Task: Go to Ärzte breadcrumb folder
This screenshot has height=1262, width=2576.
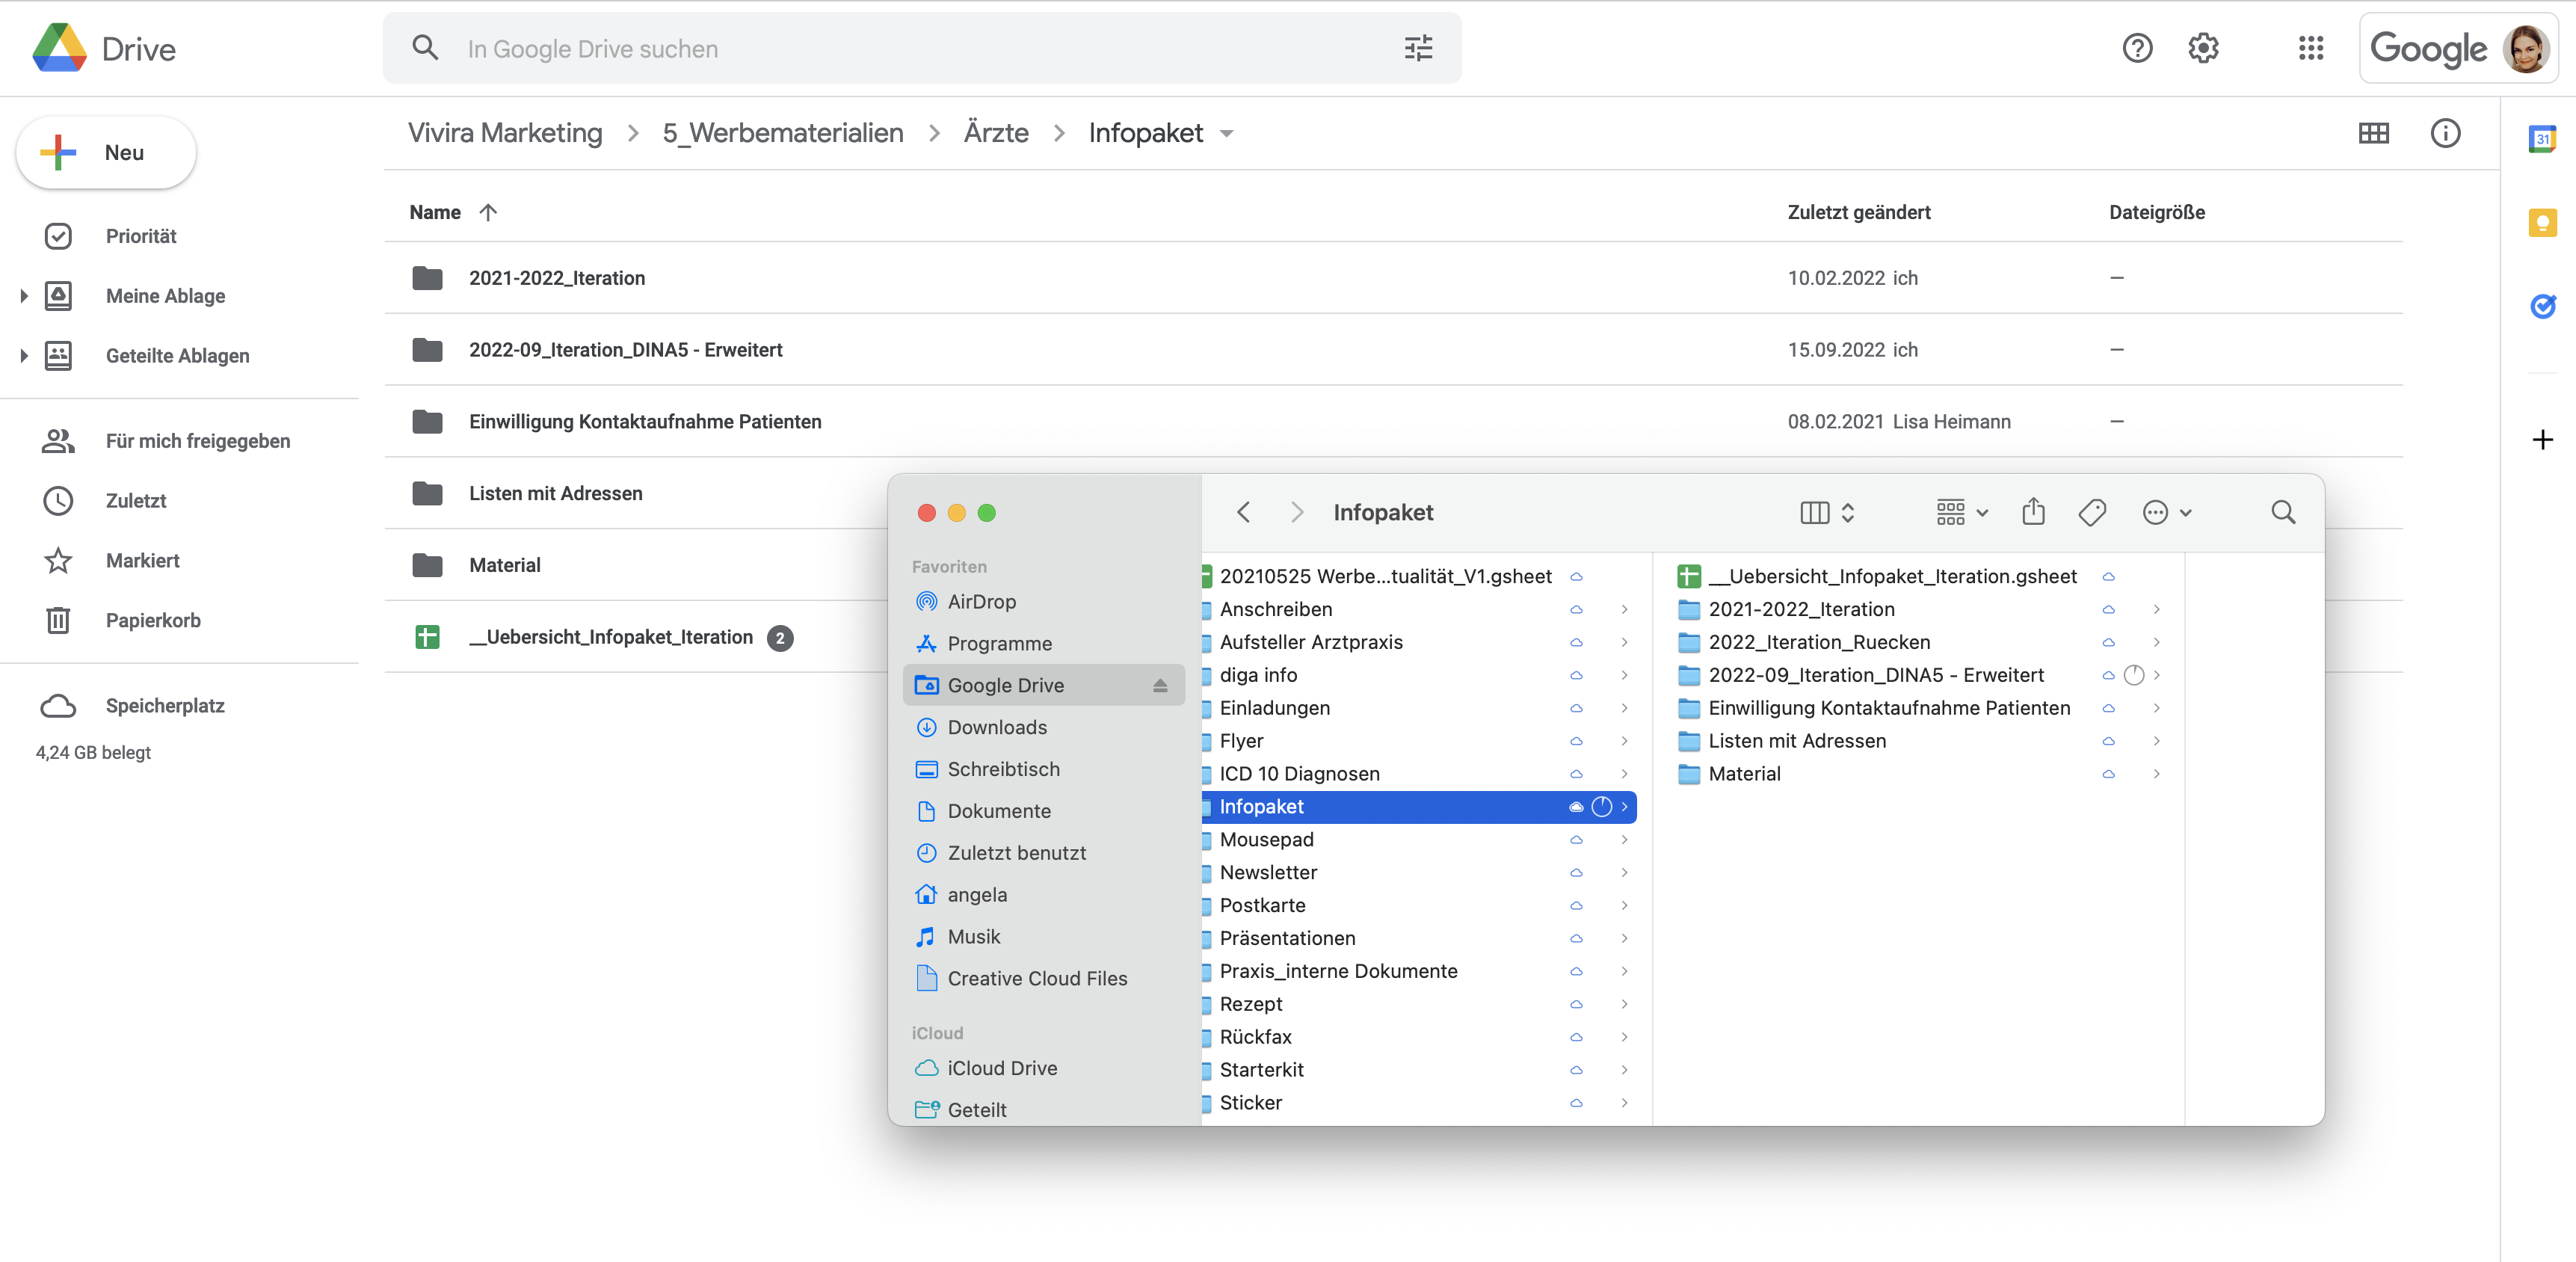Action: tap(995, 133)
